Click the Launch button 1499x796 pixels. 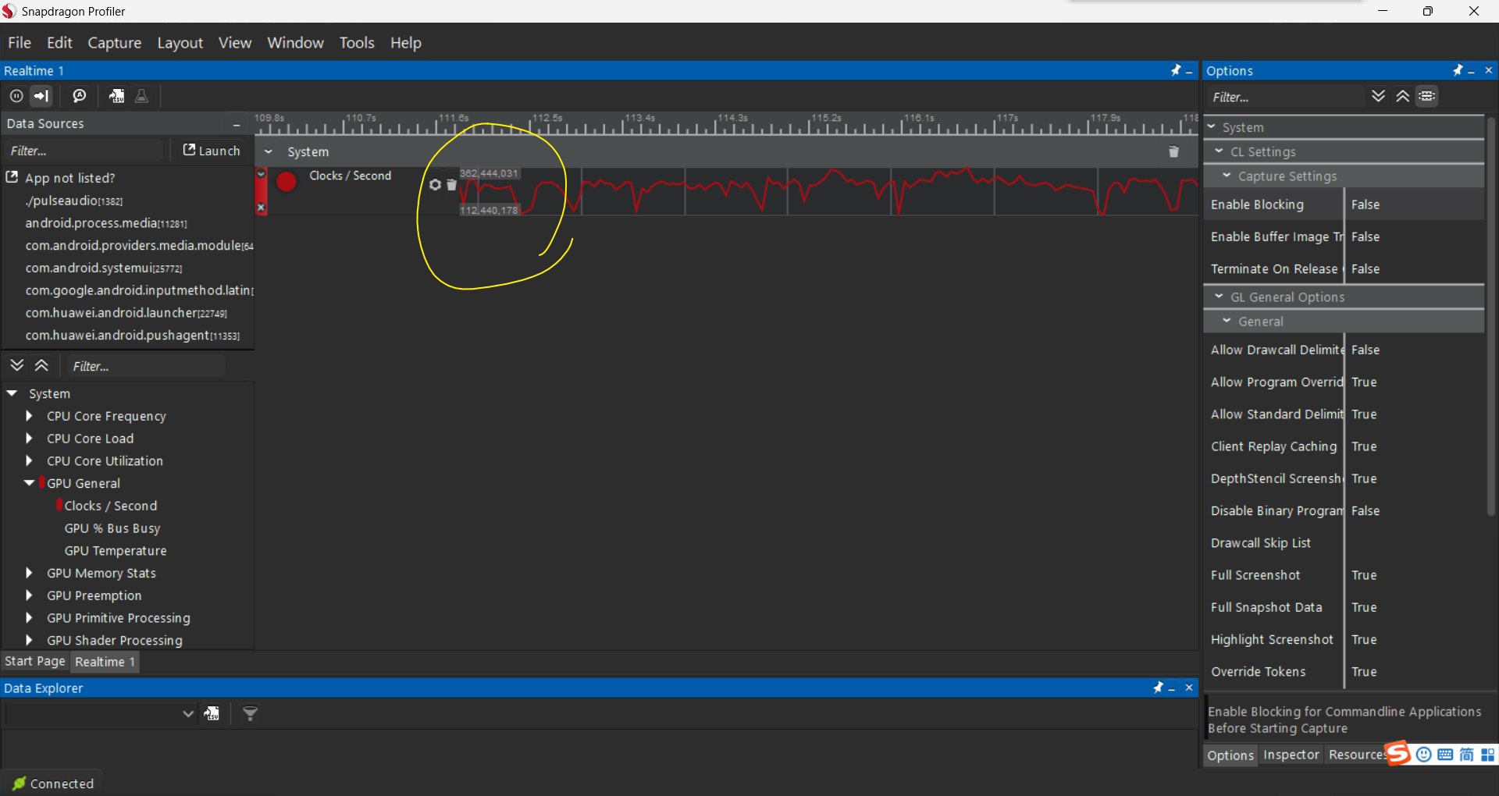pyautogui.click(x=212, y=151)
